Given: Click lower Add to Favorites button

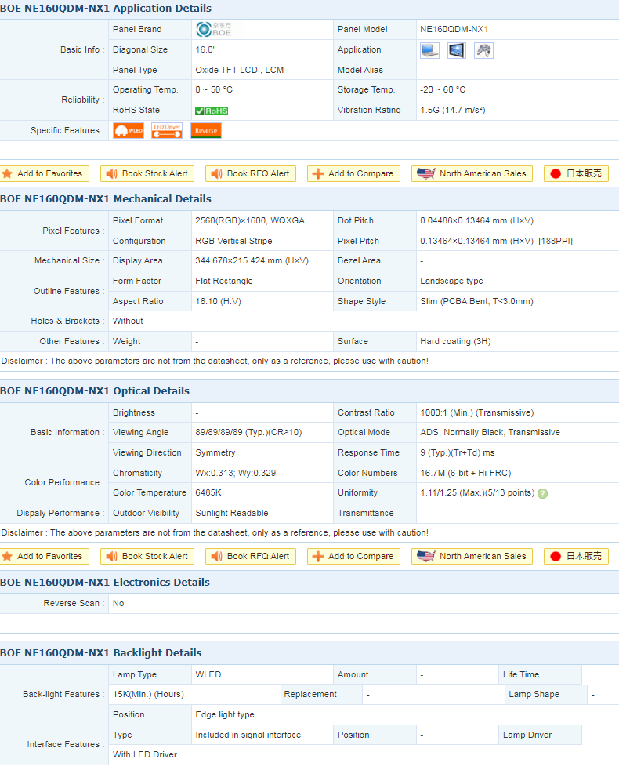Looking at the screenshot, I should [45, 556].
